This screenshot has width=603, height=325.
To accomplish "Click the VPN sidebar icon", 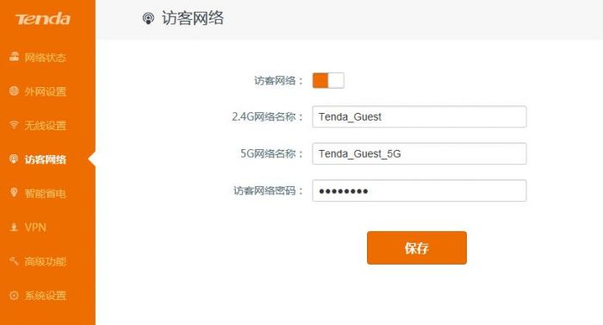I will 14,227.
